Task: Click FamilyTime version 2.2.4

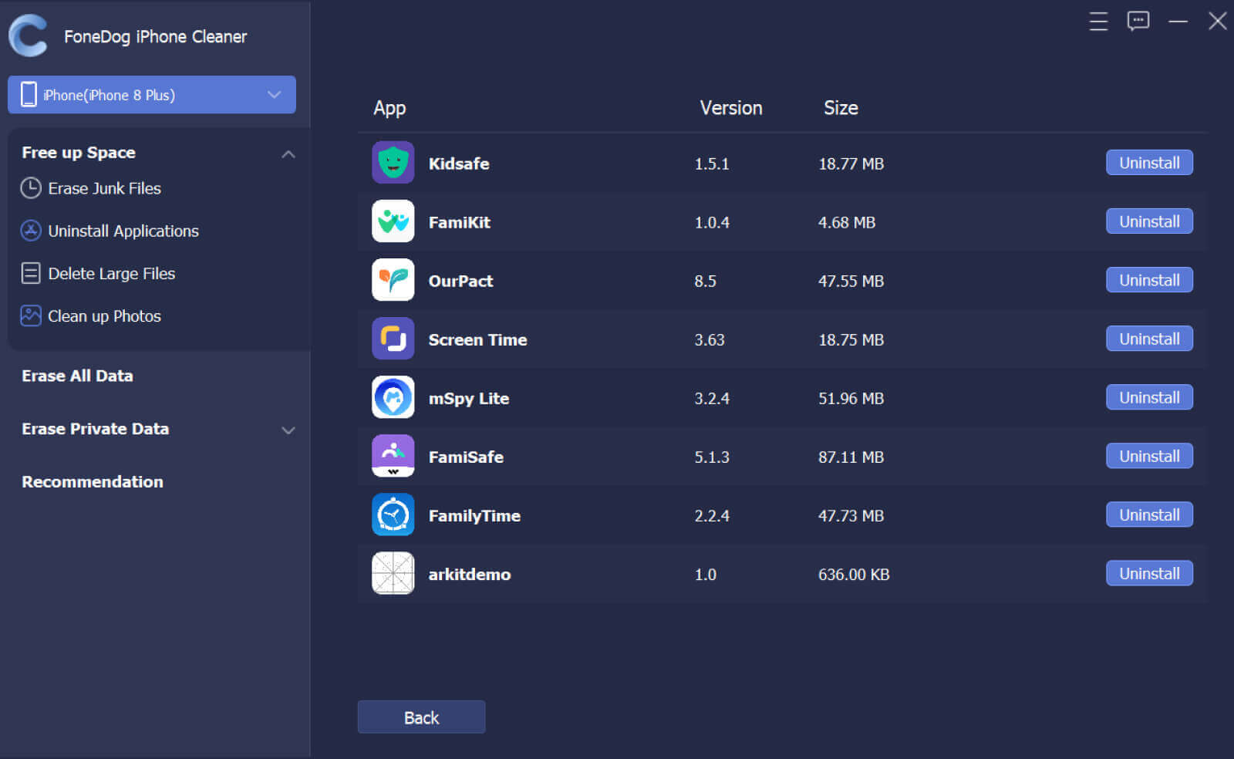Action: tap(712, 515)
